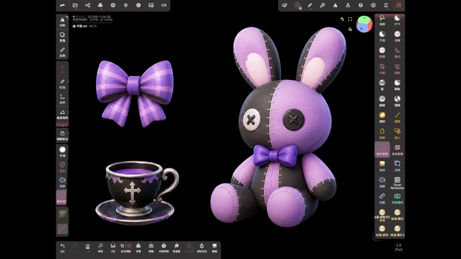
Task: Toggle the Hide (隐藏) option in left panel
Action: (x=62, y=182)
